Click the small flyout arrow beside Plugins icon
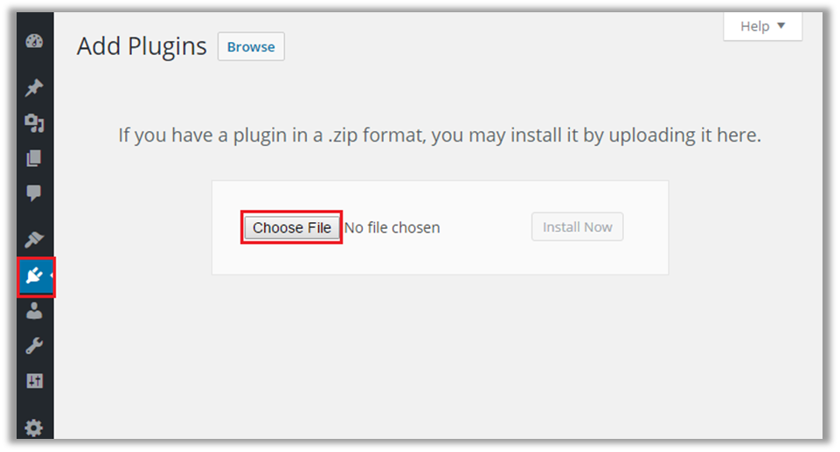The width and height of the screenshot is (840, 452). tap(52, 276)
